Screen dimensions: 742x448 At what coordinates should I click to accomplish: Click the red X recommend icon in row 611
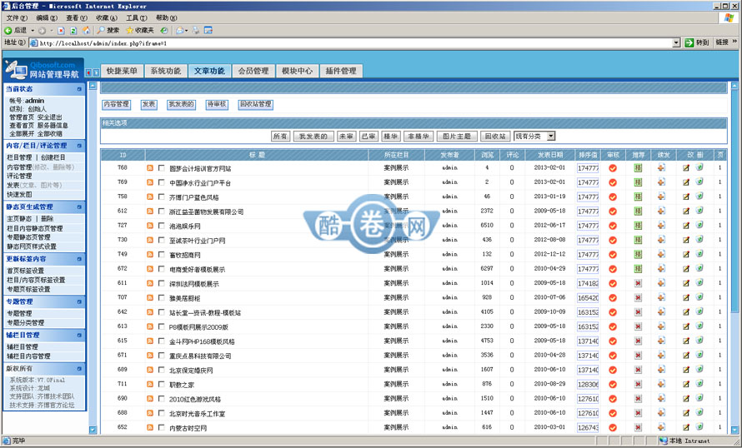point(638,284)
